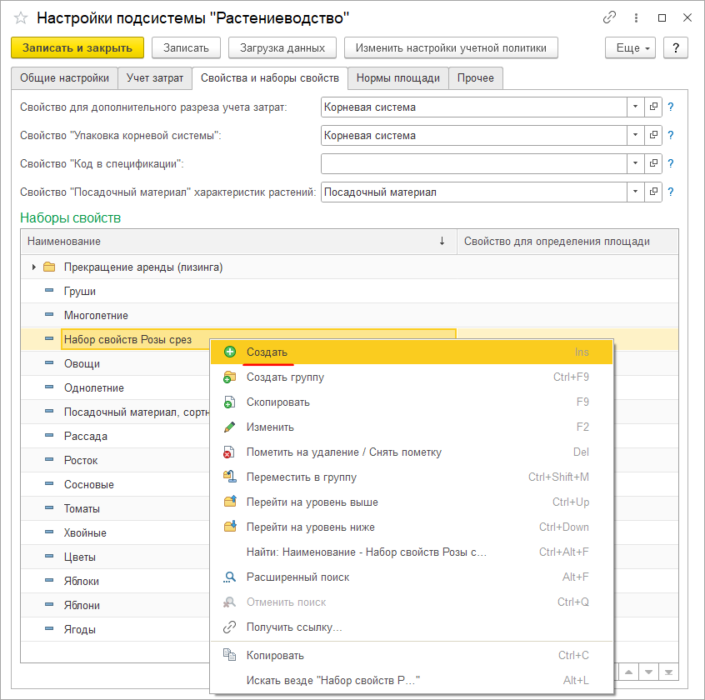Viewport: 705px width, 700px height.
Task: Open dropdown for cost accounting property field
Action: [x=635, y=107]
